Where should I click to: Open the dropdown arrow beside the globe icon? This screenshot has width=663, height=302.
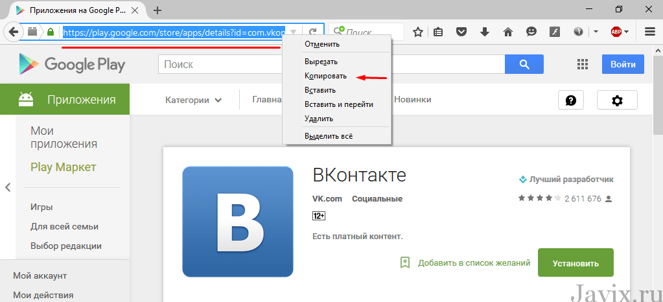[x=596, y=32]
